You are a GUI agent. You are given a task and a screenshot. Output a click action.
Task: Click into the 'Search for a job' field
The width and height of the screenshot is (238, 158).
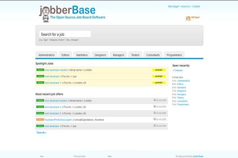pos(65,34)
